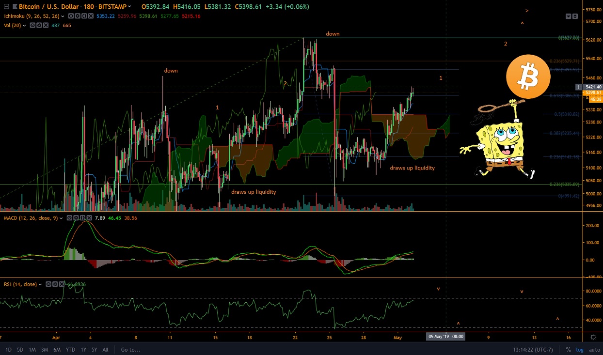Image resolution: width=603 pixels, height=355 pixels.
Task: Open chart settings gear on time axis
Action: pyautogui.click(x=593, y=337)
